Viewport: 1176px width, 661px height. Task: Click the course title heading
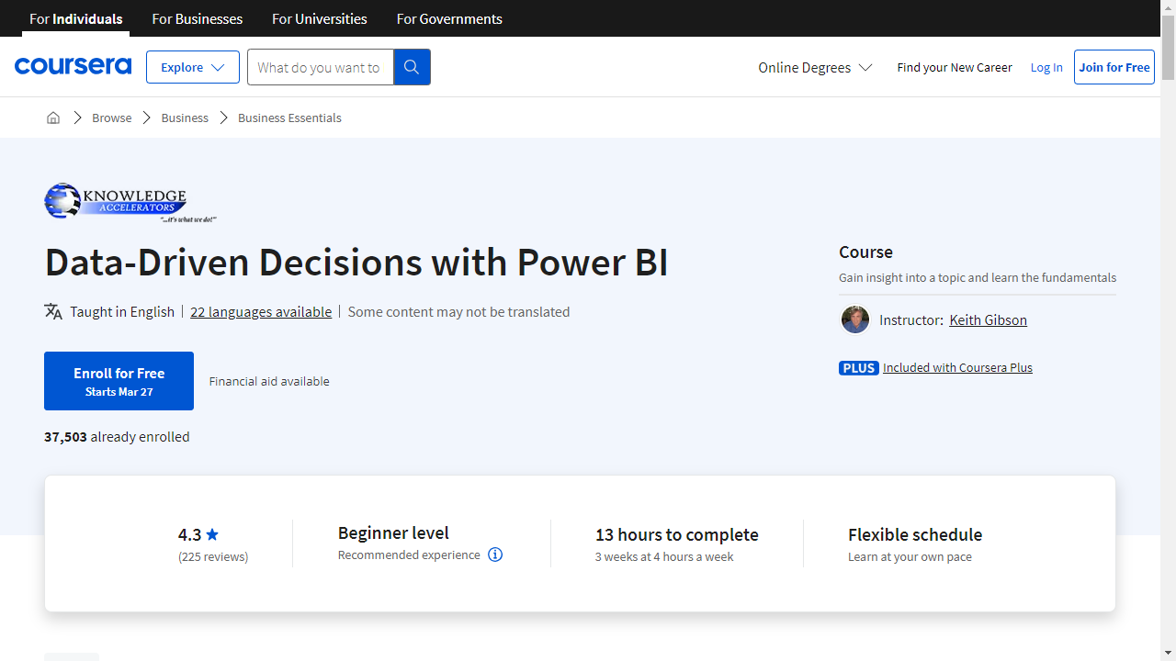[x=356, y=262]
